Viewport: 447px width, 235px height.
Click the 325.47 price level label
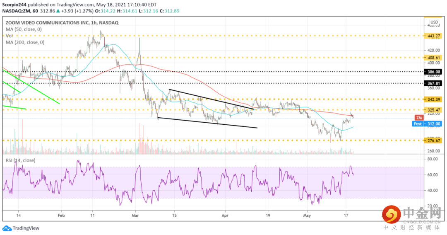[x=434, y=110]
